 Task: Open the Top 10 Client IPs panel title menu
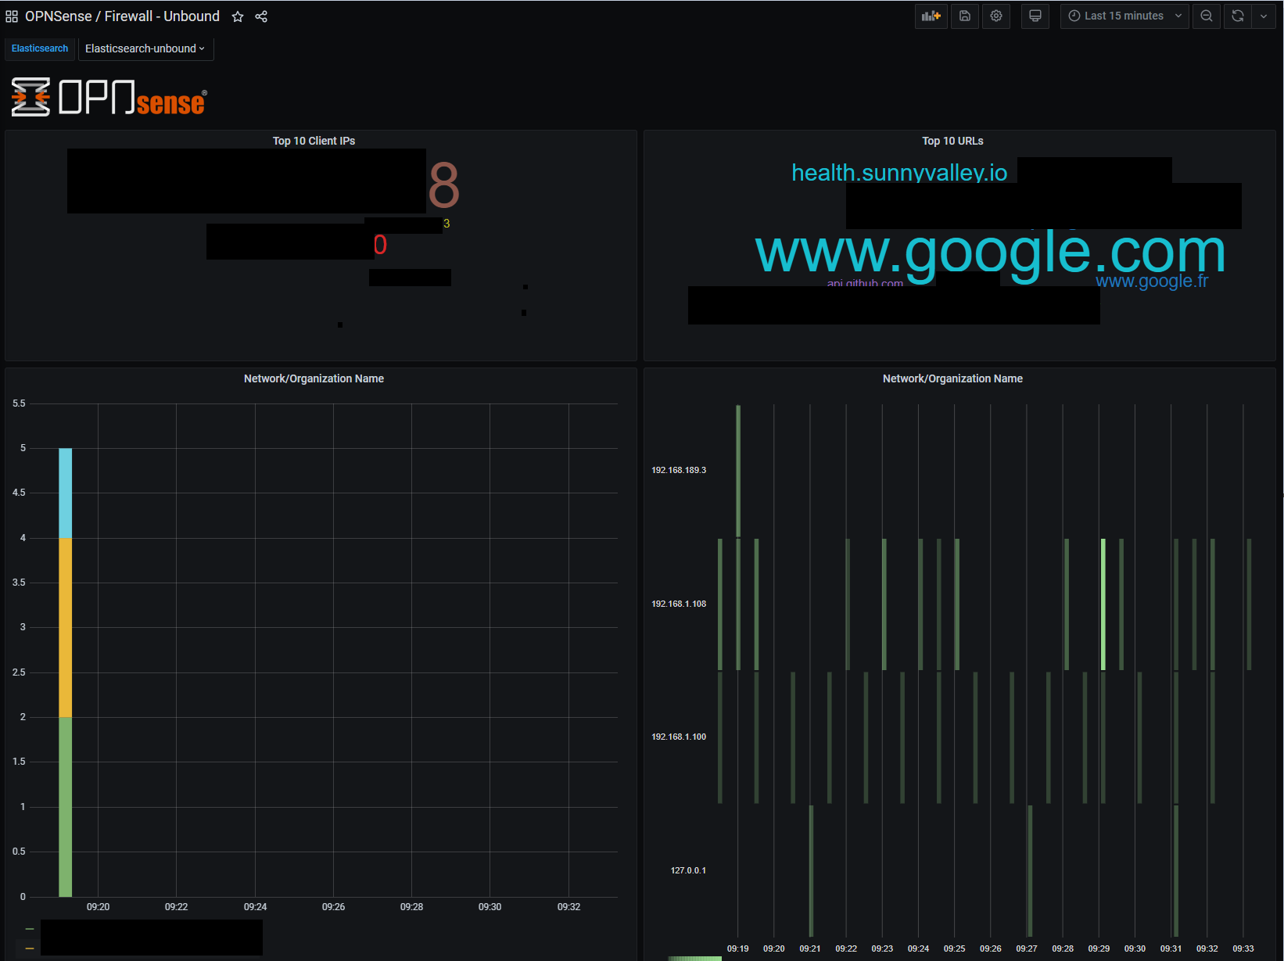click(314, 141)
